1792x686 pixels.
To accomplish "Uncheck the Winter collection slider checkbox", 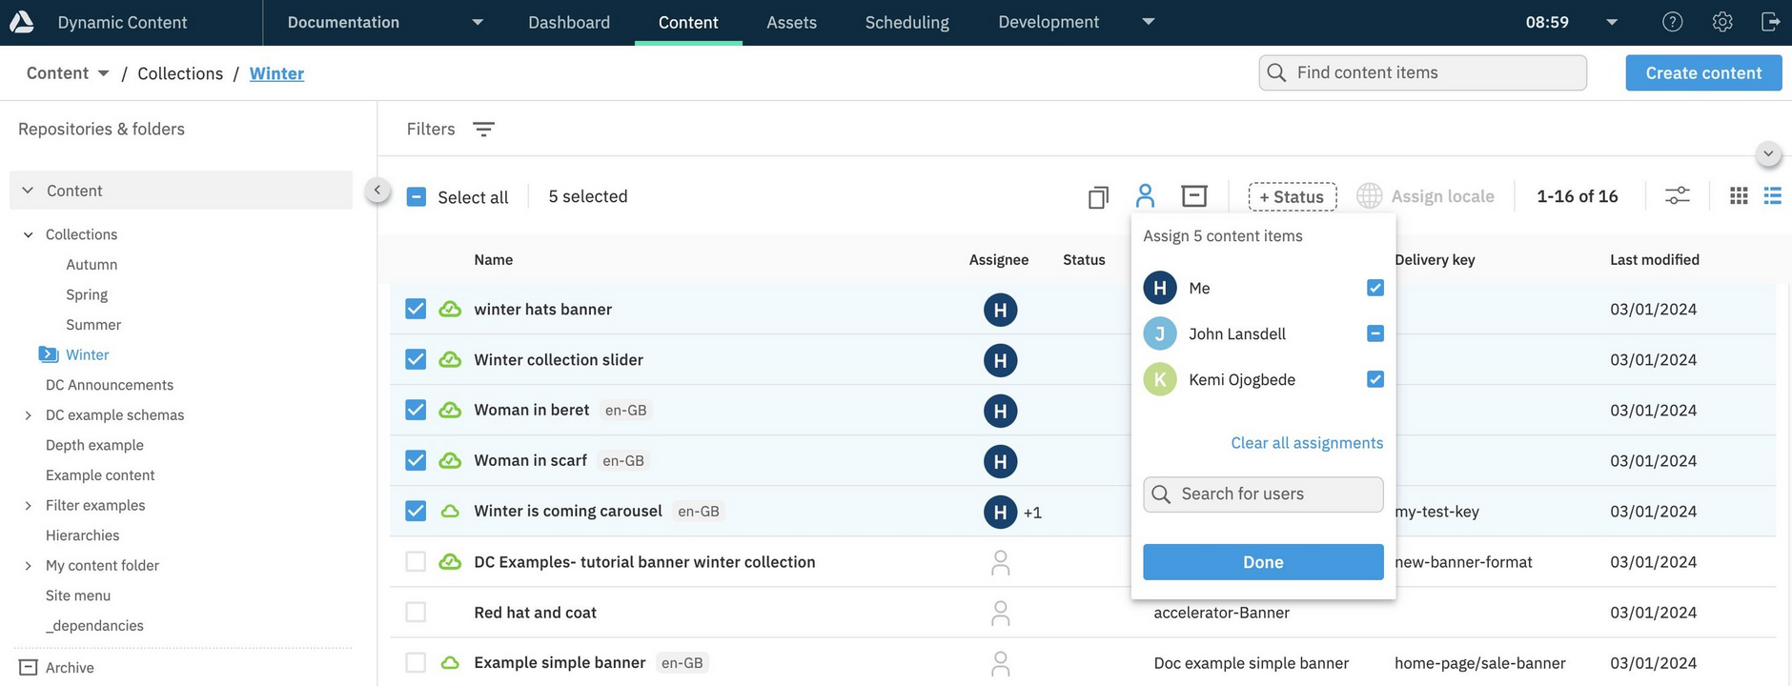I will pos(416,359).
